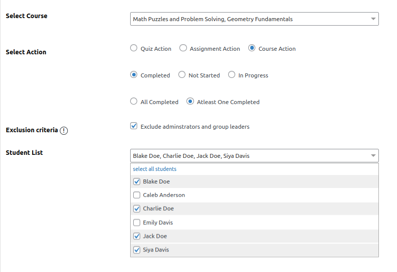Uncheck Blake Doe in student list
397x272 pixels.
click(137, 182)
